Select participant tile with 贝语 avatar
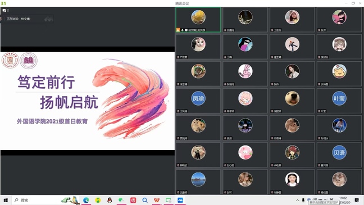This screenshot has width=364, height=205. click(x=339, y=155)
